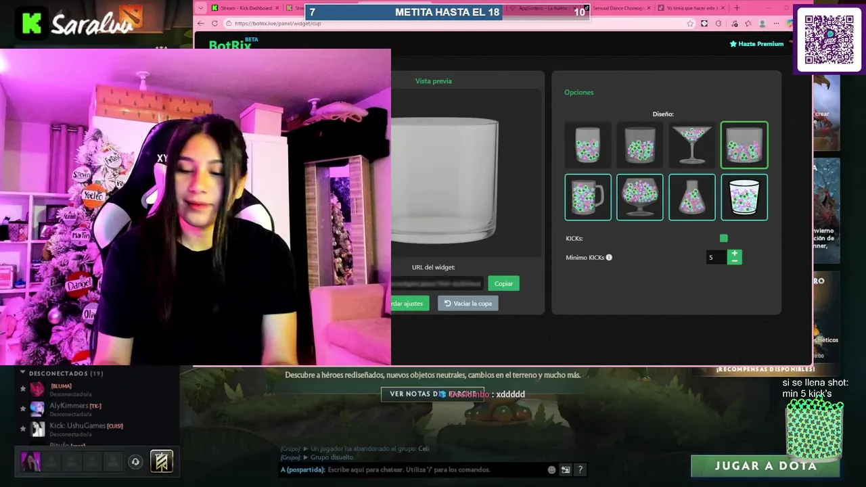Viewport: 866px width, 487px height.
Task: Open the KICKs green color swatch
Action: tap(724, 238)
